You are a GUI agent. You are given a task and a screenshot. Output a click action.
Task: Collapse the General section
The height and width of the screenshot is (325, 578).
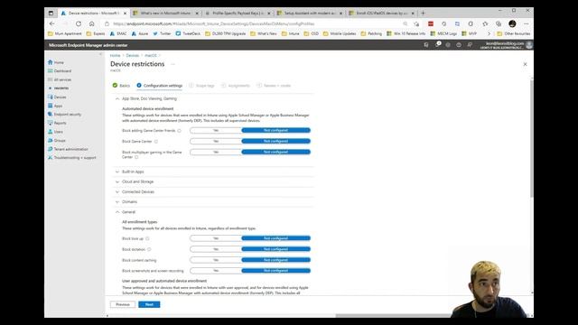[x=117, y=212]
